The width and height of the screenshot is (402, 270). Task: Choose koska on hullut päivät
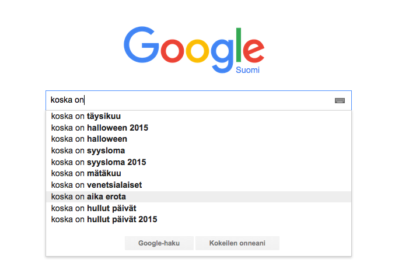click(x=198, y=208)
